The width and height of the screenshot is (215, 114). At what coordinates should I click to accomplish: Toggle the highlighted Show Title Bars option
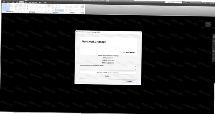point(59,10)
